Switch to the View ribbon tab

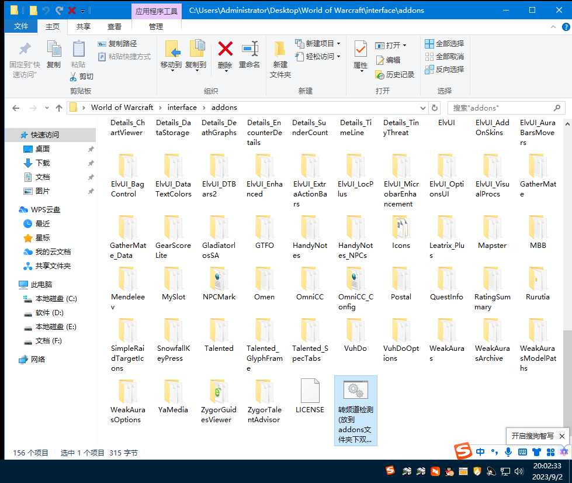coord(115,26)
